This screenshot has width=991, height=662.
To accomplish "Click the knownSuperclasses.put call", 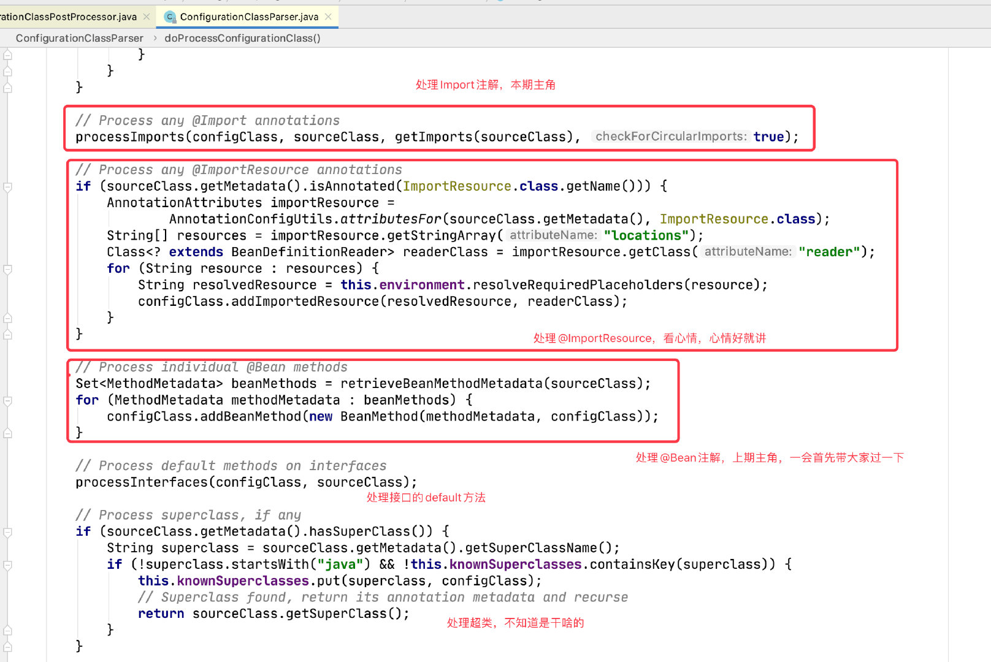I will click(x=258, y=581).
